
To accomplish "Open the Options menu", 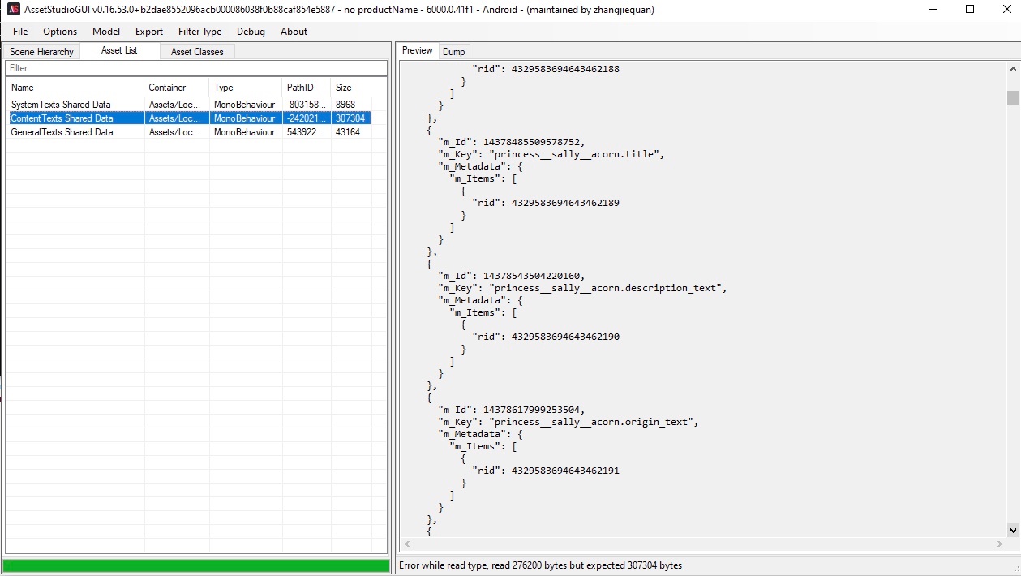I will point(60,32).
